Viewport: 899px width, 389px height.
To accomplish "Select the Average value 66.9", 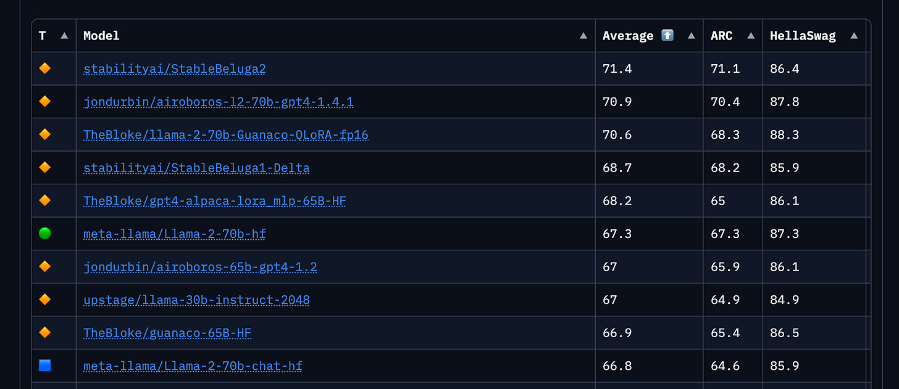I will tap(617, 333).
